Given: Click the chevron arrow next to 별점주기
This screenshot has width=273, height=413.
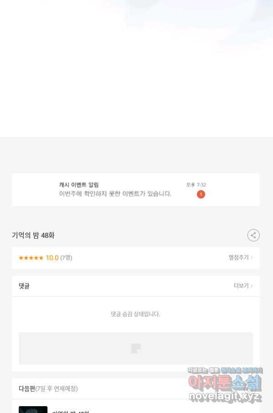Looking at the screenshot, I should click(252, 258).
